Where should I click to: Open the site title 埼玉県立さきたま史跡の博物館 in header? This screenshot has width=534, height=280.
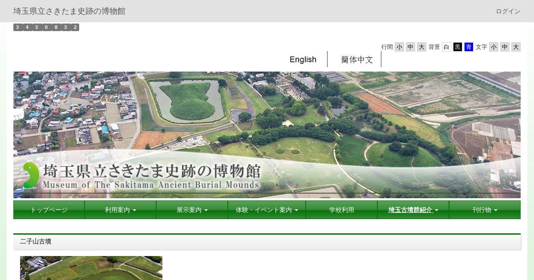pos(69,11)
